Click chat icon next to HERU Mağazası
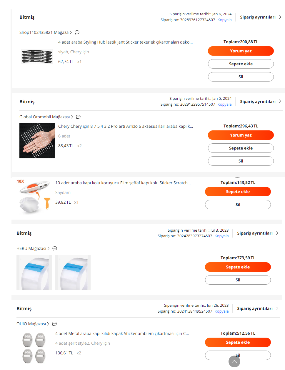The image size is (285, 370). click(55, 248)
